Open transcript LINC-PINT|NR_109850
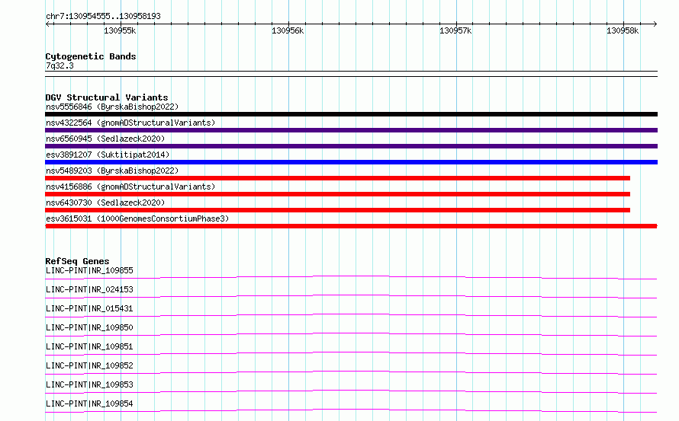 point(89,327)
